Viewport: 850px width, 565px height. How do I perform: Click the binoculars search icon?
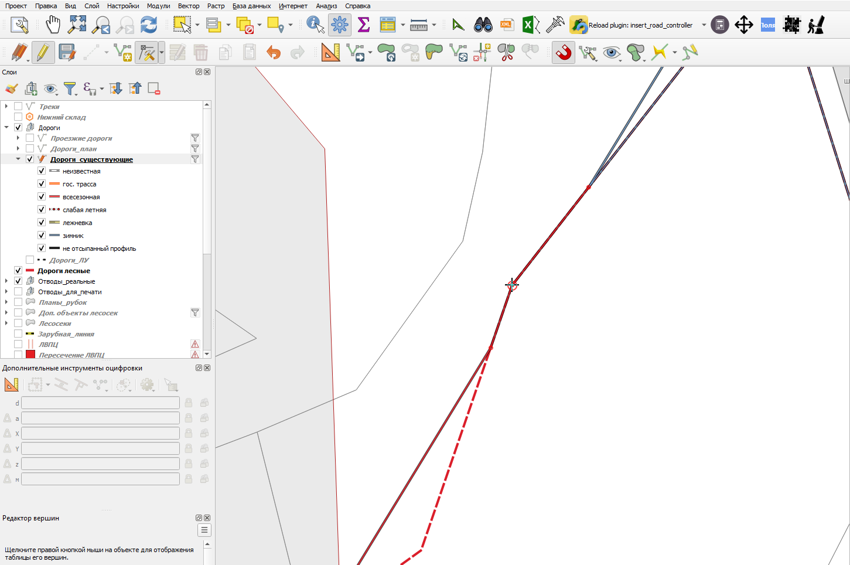point(483,25)
